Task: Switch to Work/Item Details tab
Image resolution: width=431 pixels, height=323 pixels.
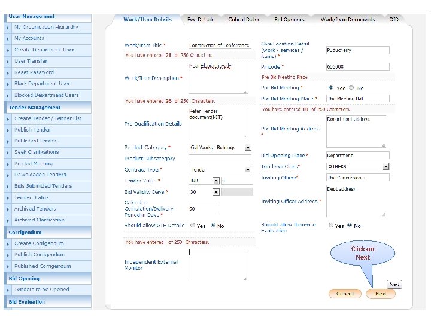Action: 148,19
